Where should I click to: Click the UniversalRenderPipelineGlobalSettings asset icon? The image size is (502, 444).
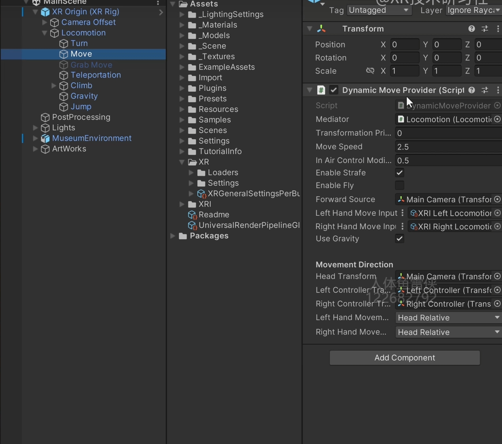192,225
